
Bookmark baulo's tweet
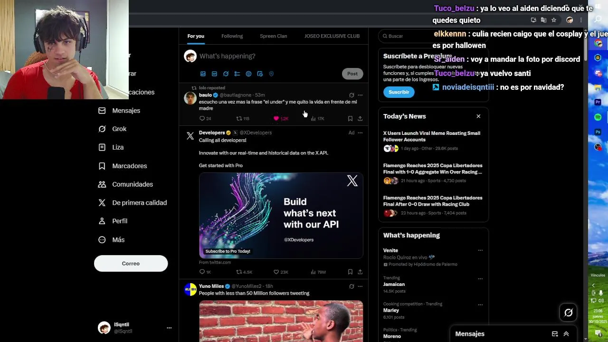[x=350, y=118]
